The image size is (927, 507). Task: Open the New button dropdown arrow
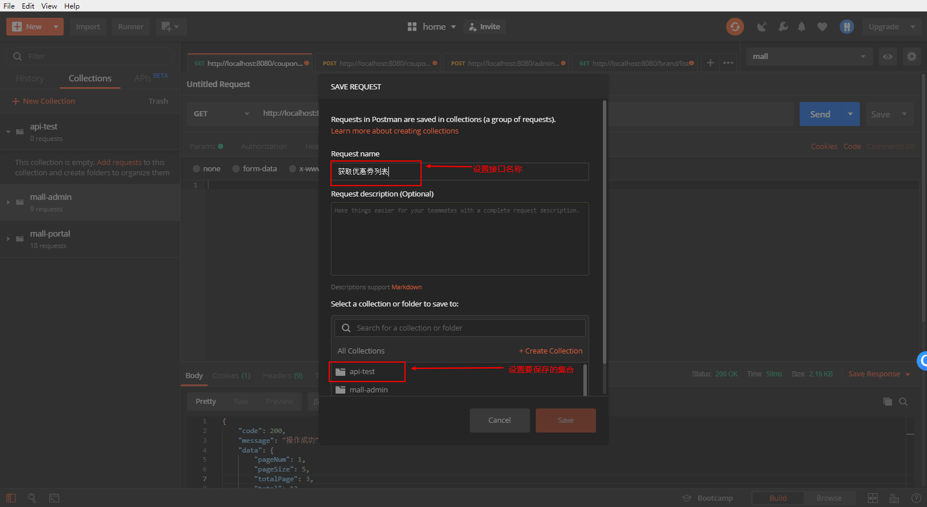[x=56, y=26]
